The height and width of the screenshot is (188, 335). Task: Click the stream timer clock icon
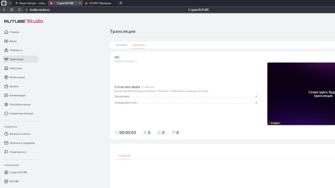pyautogui.click(x=116, y=132)
